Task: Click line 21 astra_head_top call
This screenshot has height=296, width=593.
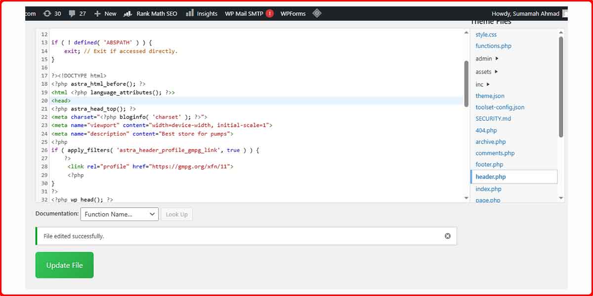Action: 93,109
